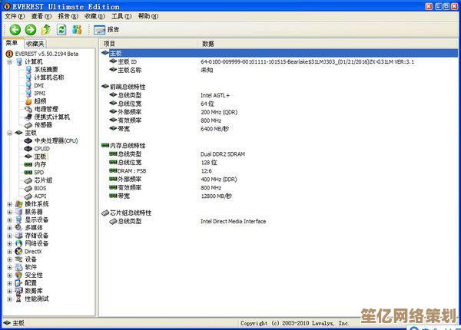461x330 pixels.
Task: Click the green Back arrow toolbar icon
Action: (15, 30)
